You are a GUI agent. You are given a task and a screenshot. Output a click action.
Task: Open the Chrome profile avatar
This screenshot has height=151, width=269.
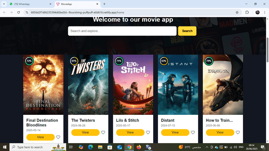point(257,12)
